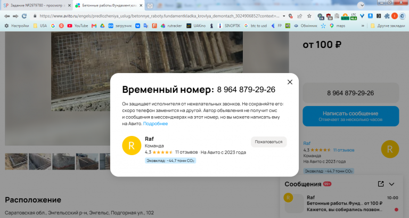Image resolution: width=409 pixels, height=218 pixels.
Task: Open the maps bookmark
Action: pos(337,26)
